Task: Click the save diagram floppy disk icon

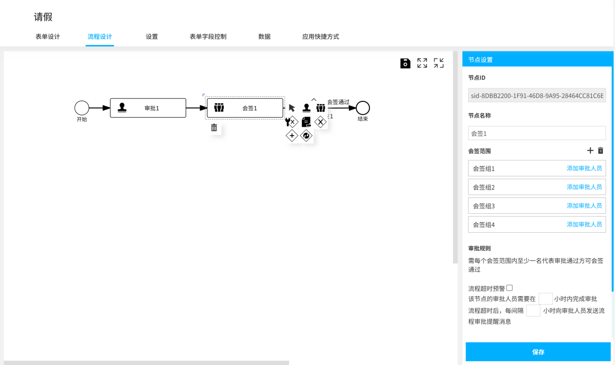Action: tap(405, 63)
